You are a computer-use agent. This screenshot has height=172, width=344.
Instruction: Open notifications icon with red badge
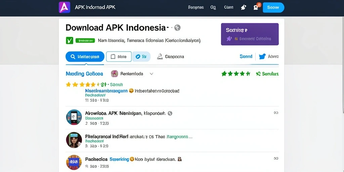tap(256, 7)
